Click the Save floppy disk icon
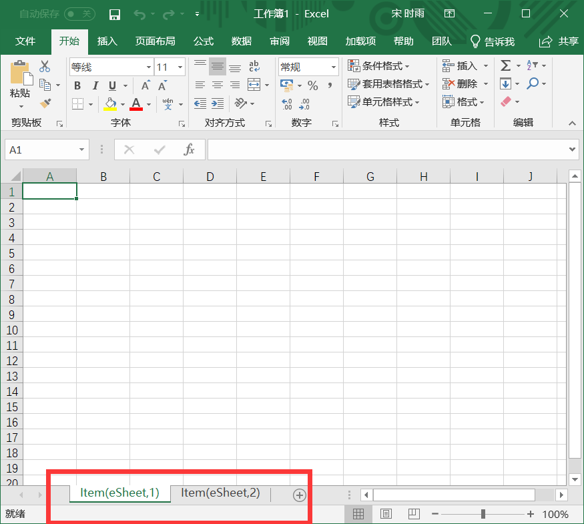584x524 pixels. tap(115, 14)
